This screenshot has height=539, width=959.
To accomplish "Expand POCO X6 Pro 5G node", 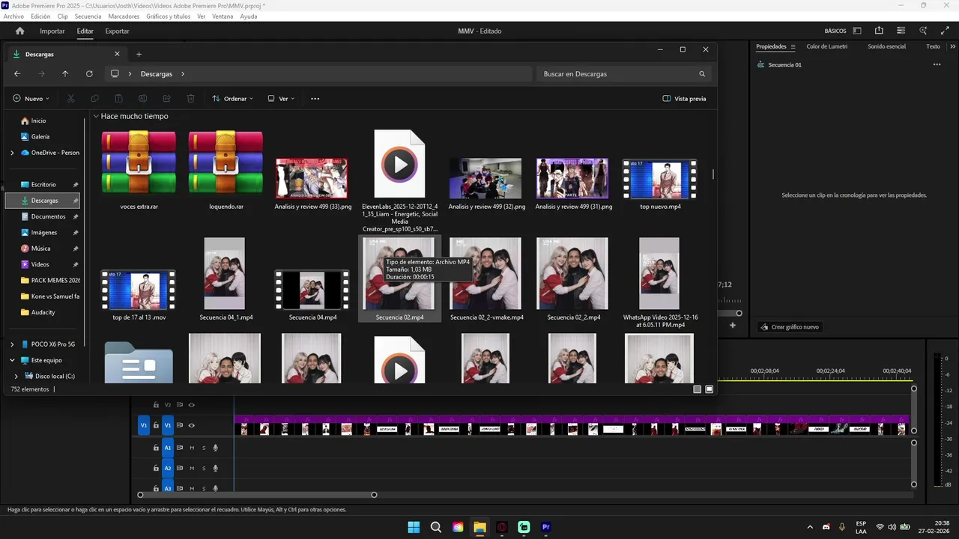I will point(12,344).
